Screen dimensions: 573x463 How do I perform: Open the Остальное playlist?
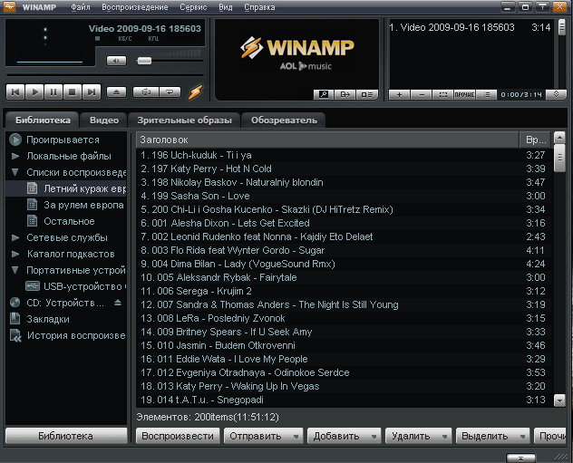(69, 221)
